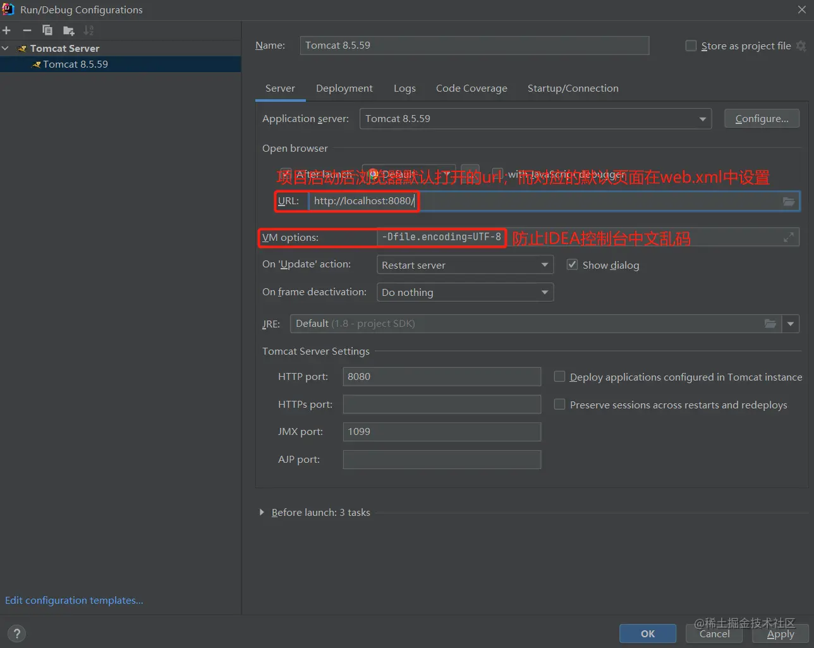Open the On 'Update' action dropdown
814x648 pixels.
coord(465,265)
